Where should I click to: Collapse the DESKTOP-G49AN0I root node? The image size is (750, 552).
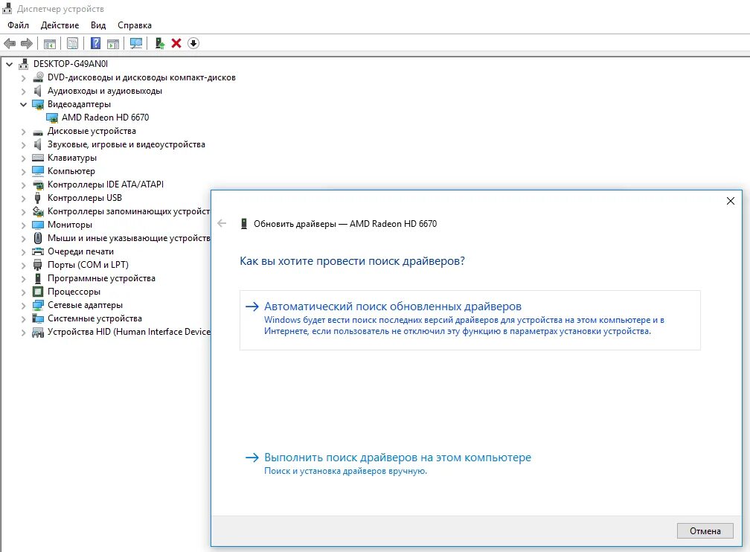[9, 64]
